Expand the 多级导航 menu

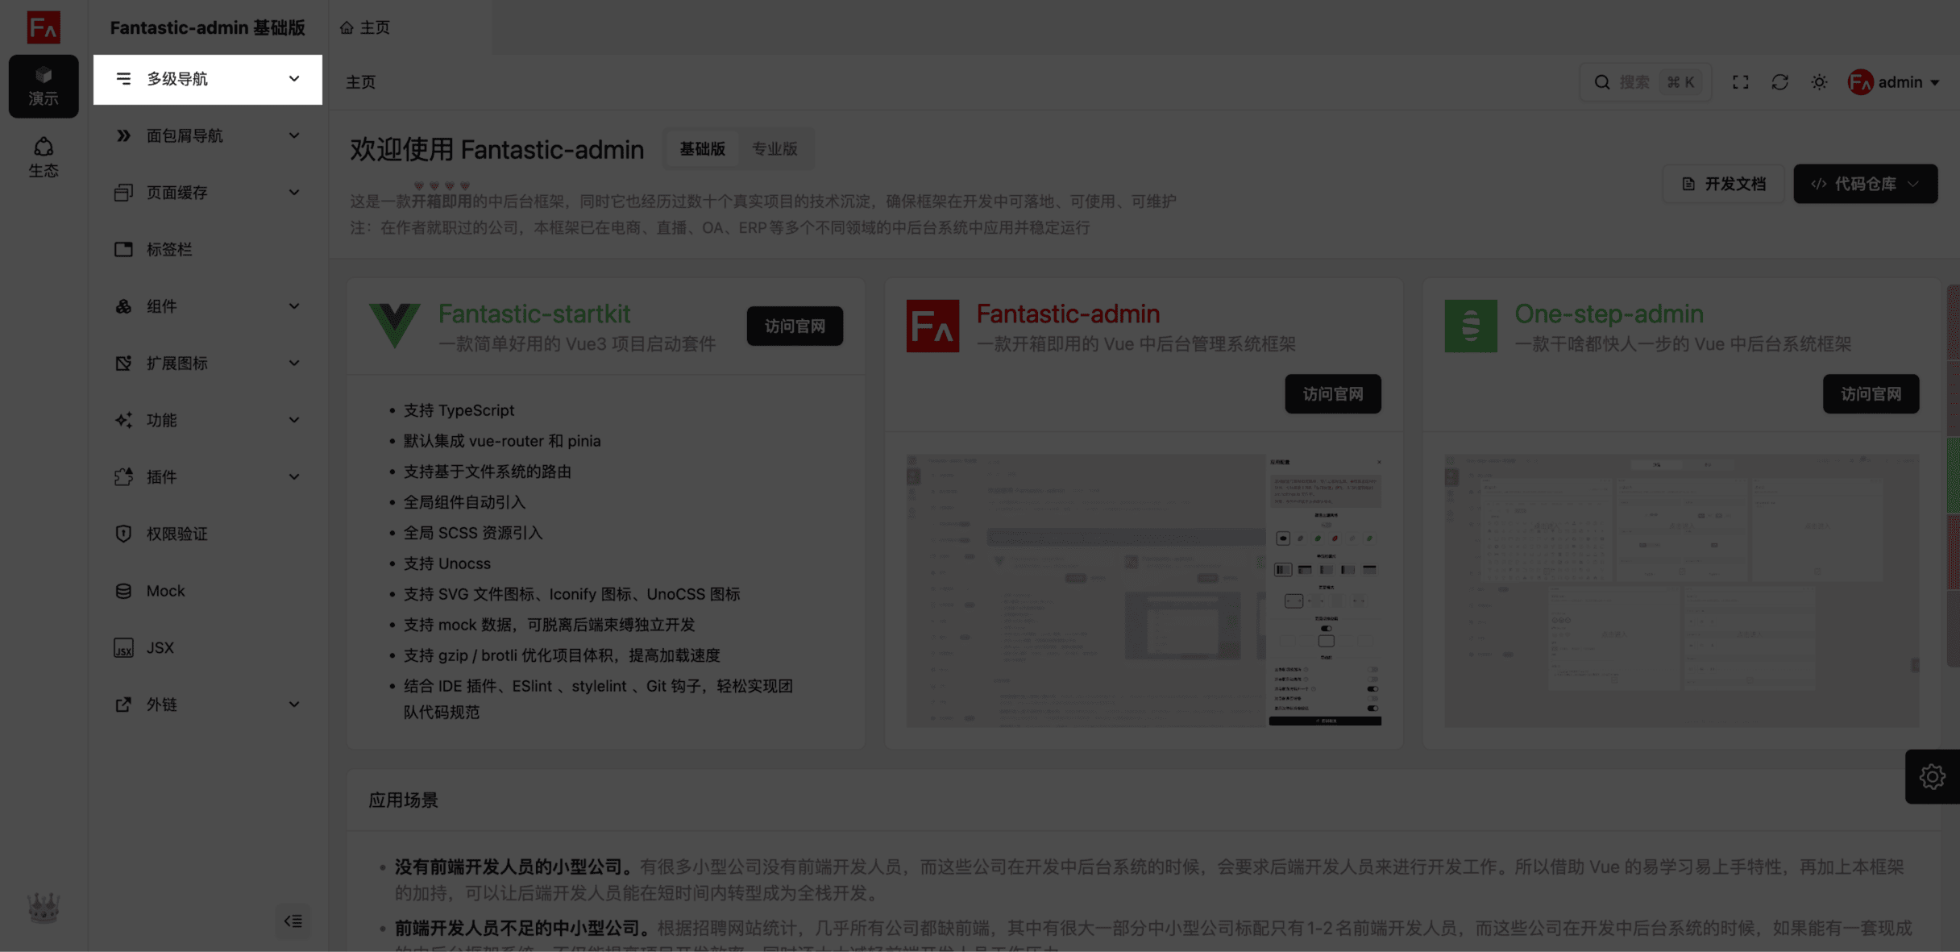pyautogui.click(x=208, y=79)
